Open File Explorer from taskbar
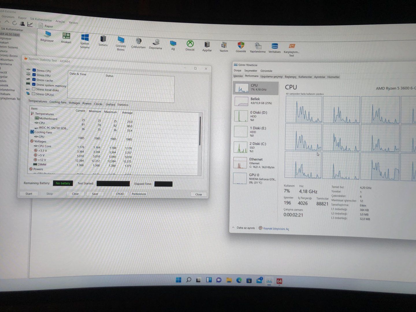This screenshot has height=312, width=416. pos(229,280)
